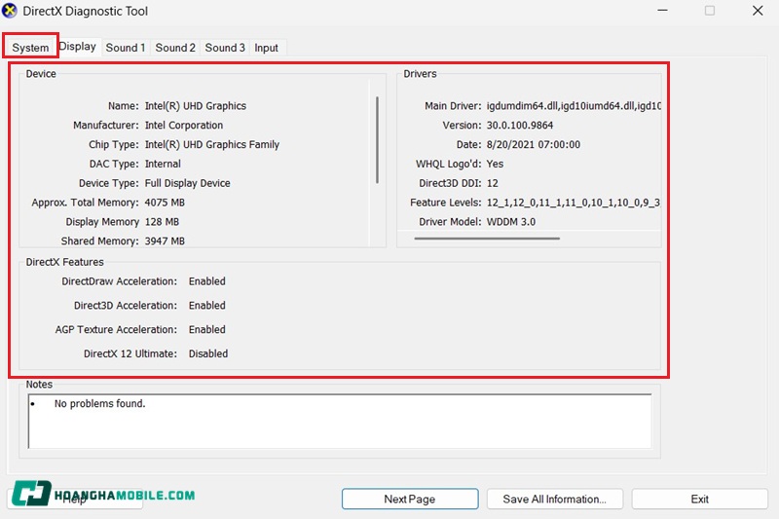Screen dimensions: 779x519
Task: Click the Intel(R) UHD Graphics name value
Action: (196, 105)
